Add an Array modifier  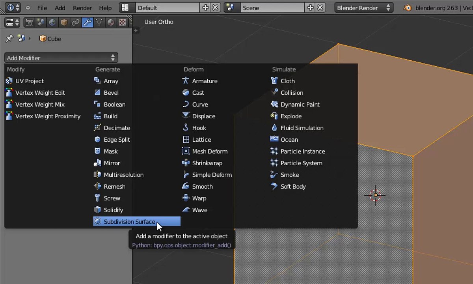(x=106, y=81)
